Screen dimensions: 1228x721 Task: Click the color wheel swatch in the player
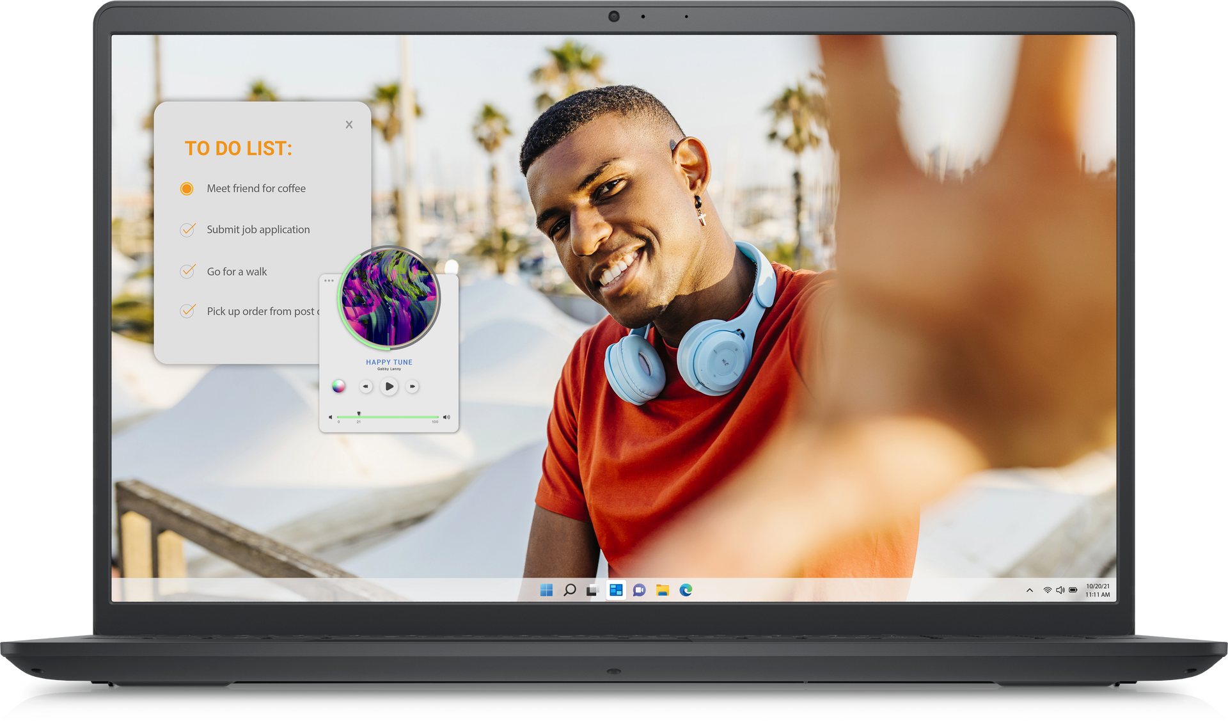338,386
